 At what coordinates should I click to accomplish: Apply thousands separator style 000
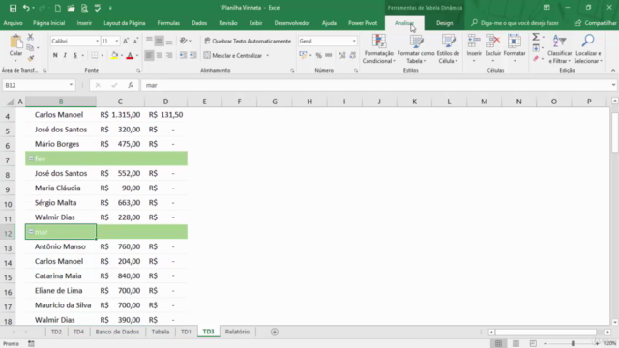(x=329, y=56)
